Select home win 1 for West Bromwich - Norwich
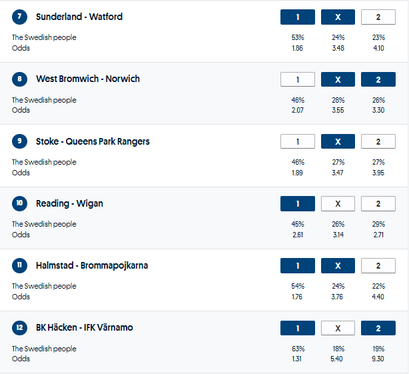 click(x=298, y=79)
